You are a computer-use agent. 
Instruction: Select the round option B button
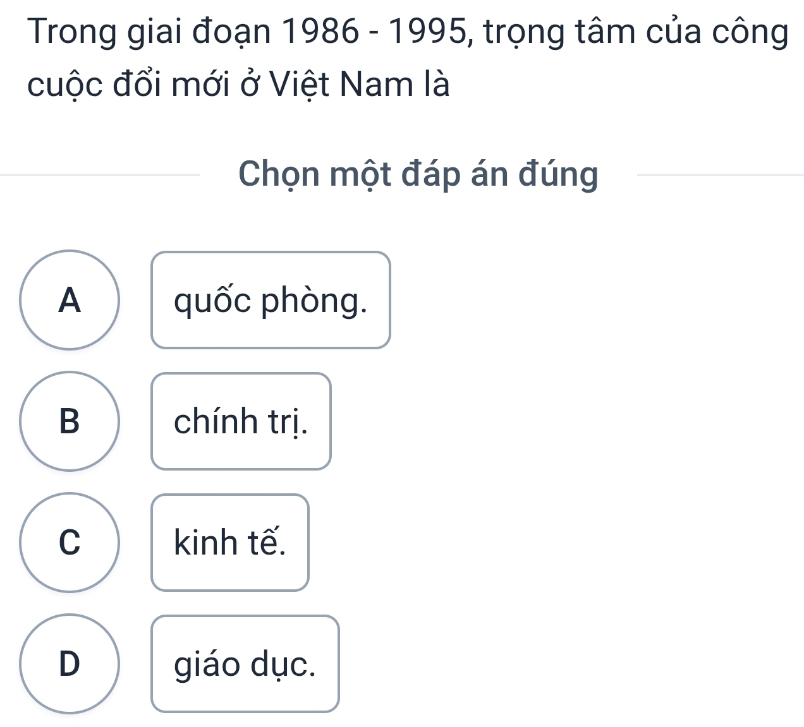70,421
